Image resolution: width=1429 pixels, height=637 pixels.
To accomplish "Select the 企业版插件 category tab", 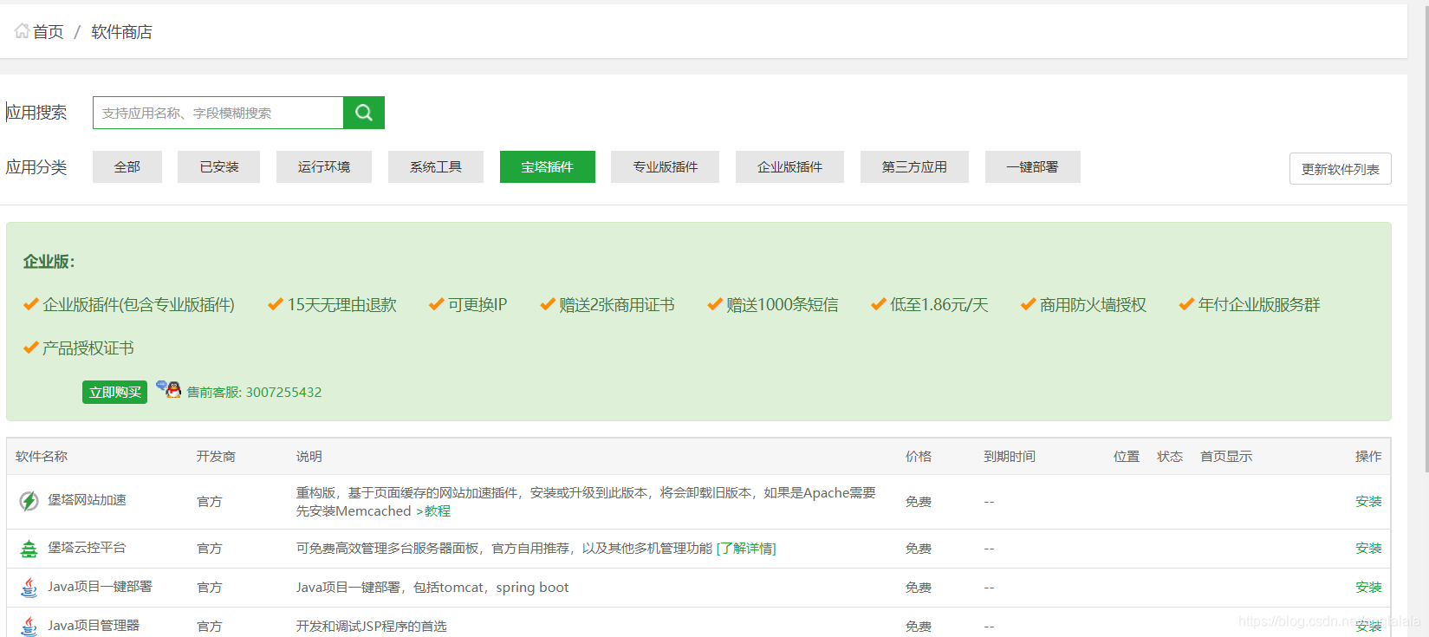I will 789,166.
